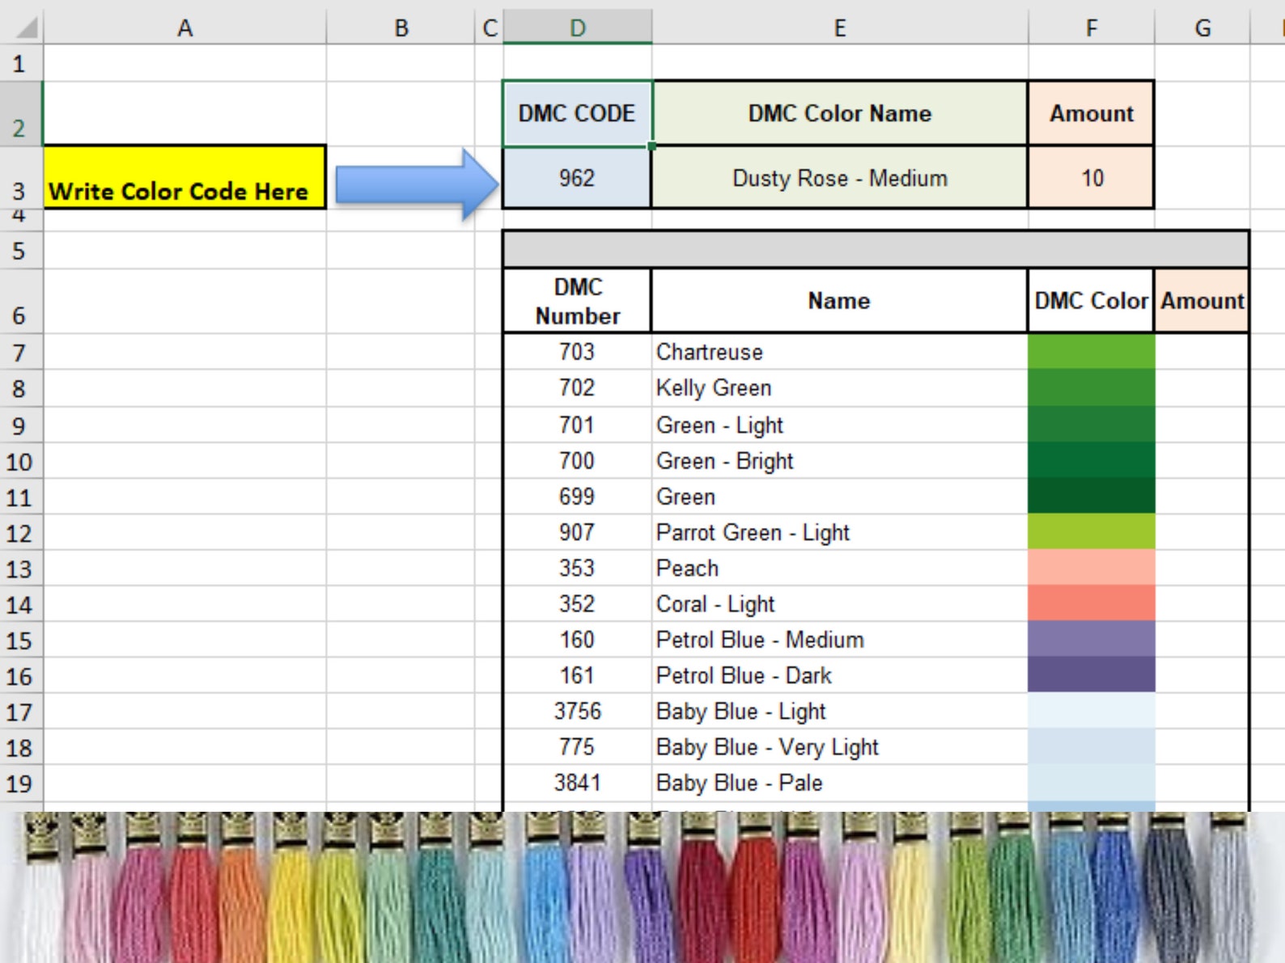Screen dimensions: 1285x963
Task: Click the 'Green - Bright' name cell
Action: 839,460
